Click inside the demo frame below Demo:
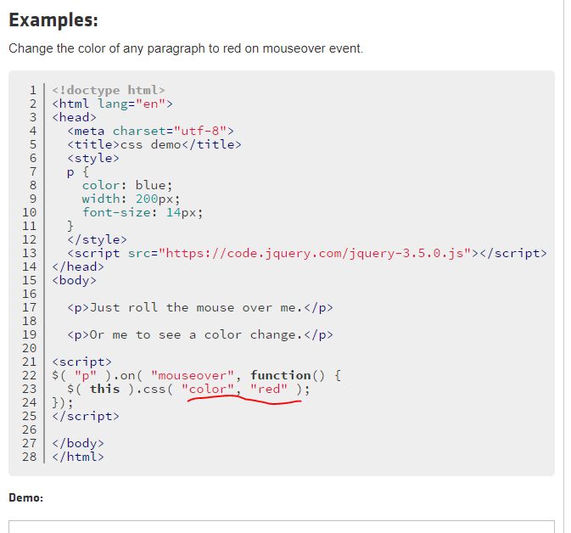This screenshot has height=533, width=571. 282,527
